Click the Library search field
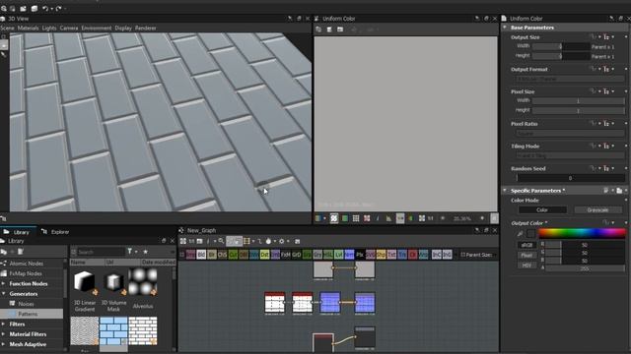Image resolution: width=631 pixels, height=354 pixels. point(101,252)
